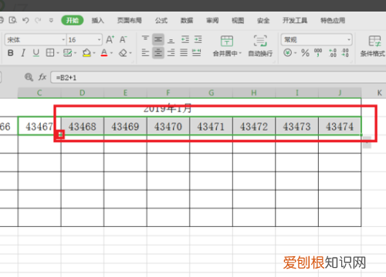Image resolution: width=386 pixels, height=277 pixels.
Task: Open print preview from quick access toolbar
Action: [x=12, y=20]
